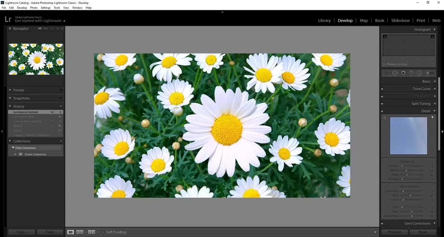Click the blue Detail zoom preview
The image size is (444, 237).
click(x=408, y=136)
